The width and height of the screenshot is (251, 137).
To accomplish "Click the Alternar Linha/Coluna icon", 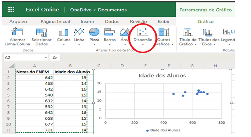I will click(x=17, y=32).
